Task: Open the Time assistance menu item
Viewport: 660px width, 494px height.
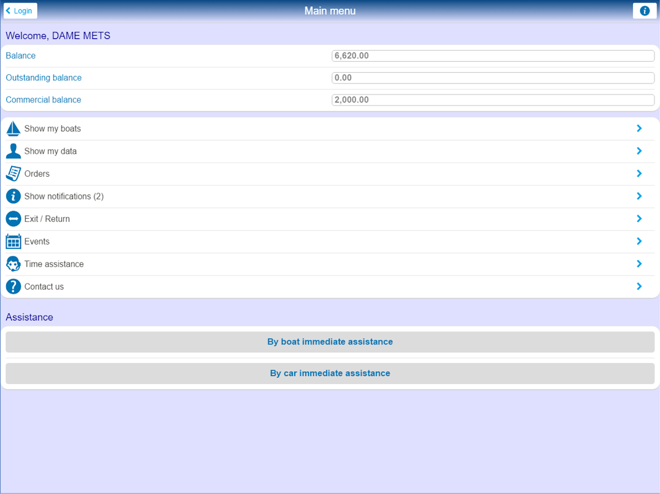Action: 330,264
